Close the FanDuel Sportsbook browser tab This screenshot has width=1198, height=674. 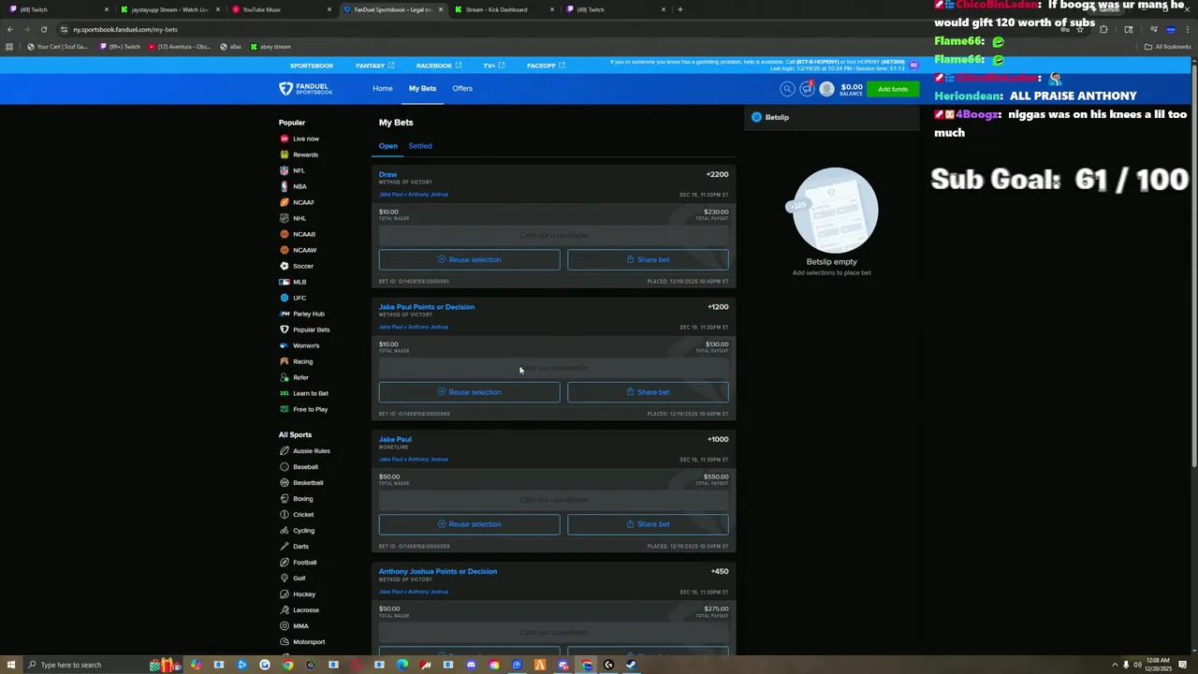441,9
